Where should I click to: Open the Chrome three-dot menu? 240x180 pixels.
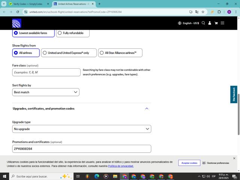(236, 12)
